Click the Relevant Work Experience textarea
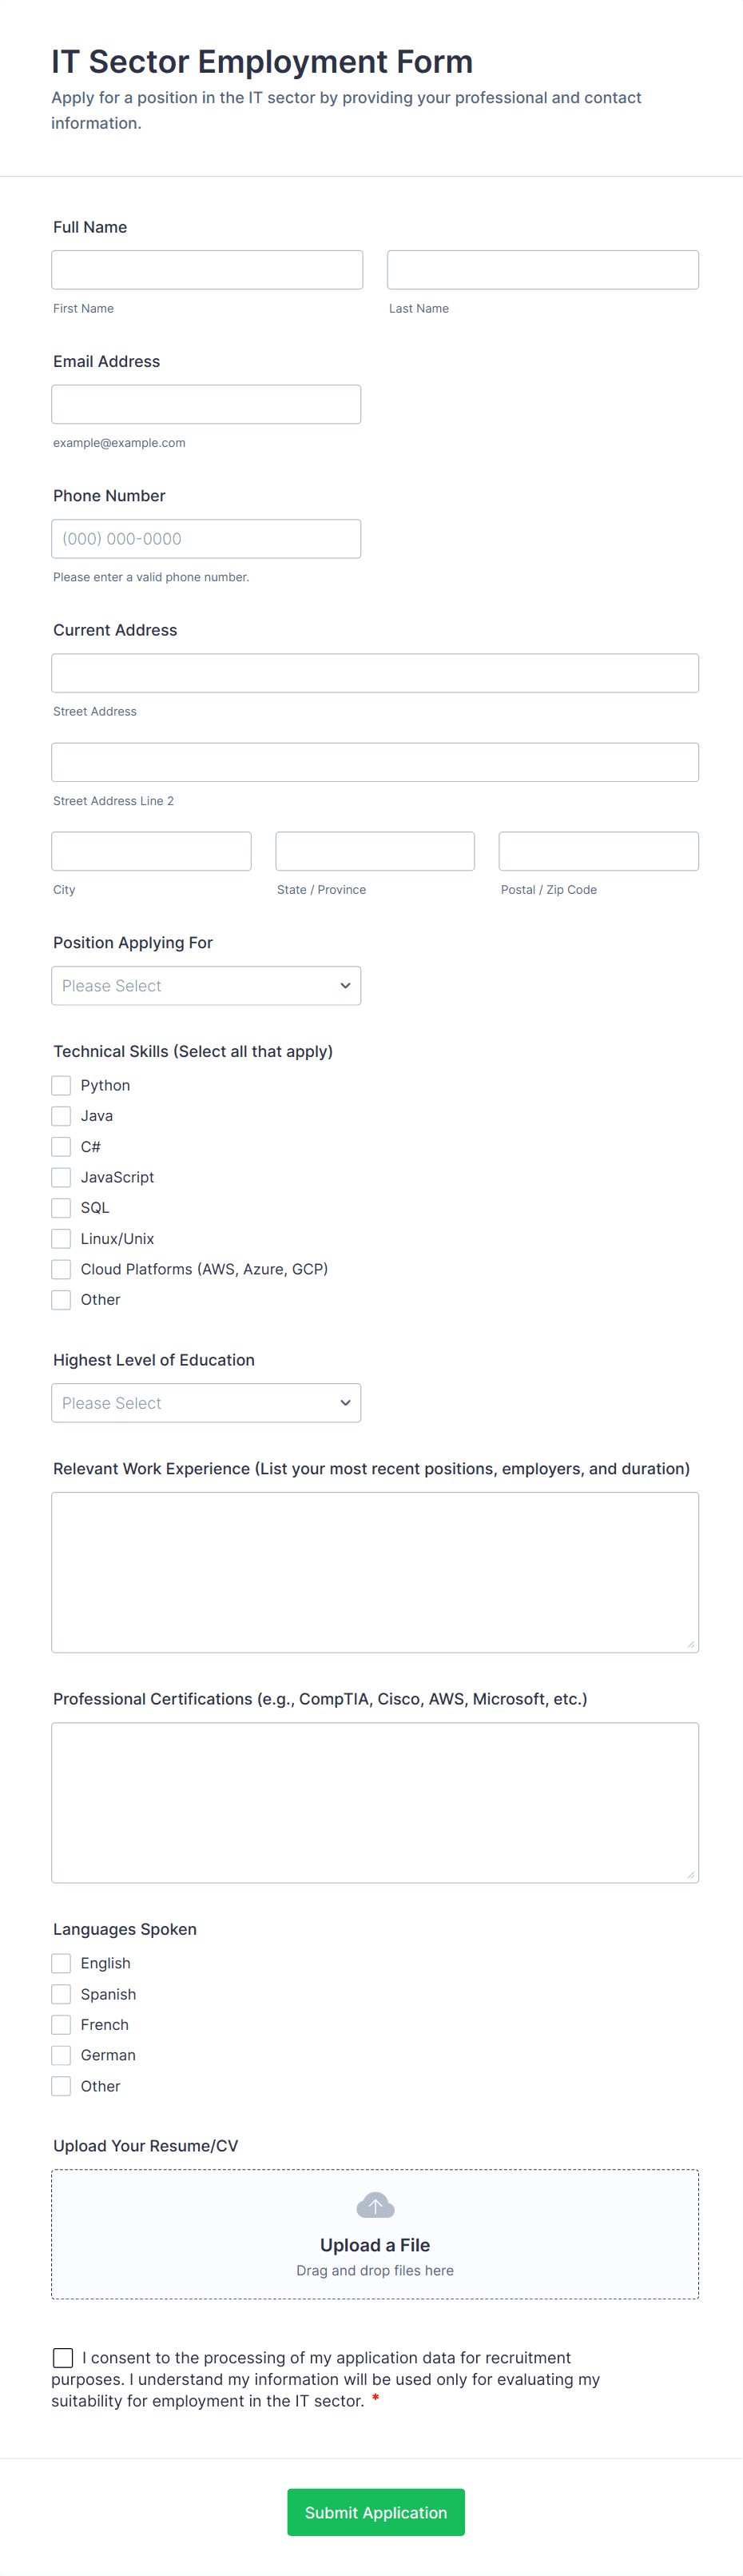 tap(375, 1571)
